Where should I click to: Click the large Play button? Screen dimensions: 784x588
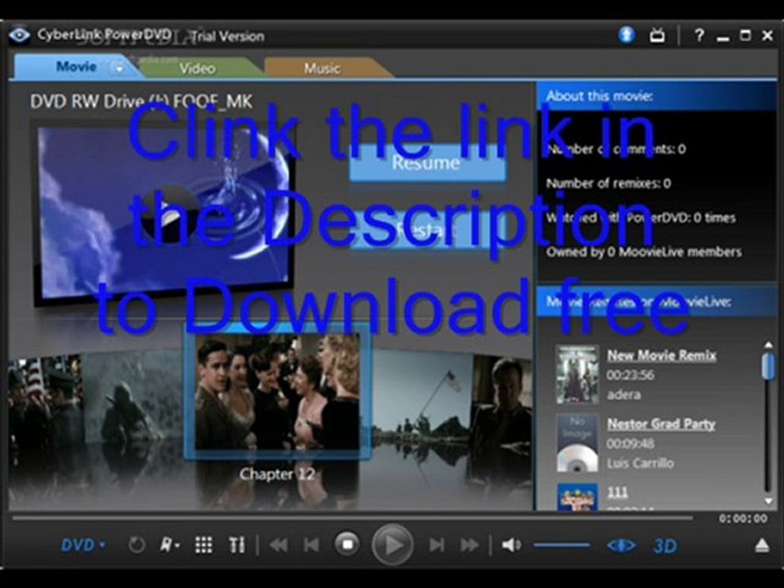[x=393, y=545]
